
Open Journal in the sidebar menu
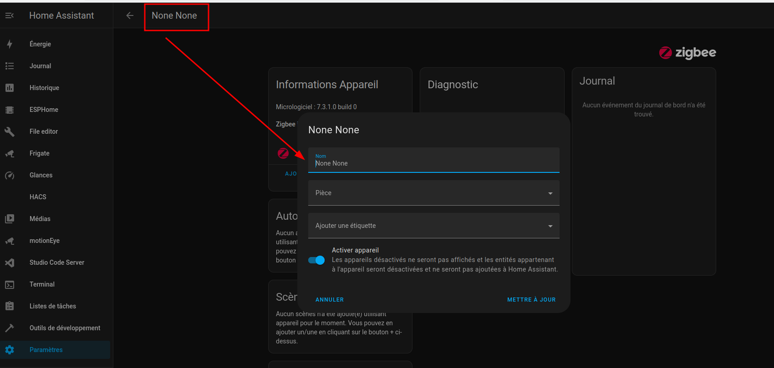55,66
